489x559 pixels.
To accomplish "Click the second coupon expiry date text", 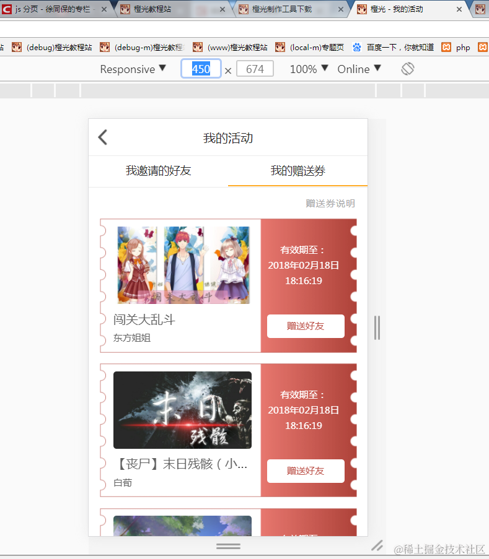I will 304,410.
